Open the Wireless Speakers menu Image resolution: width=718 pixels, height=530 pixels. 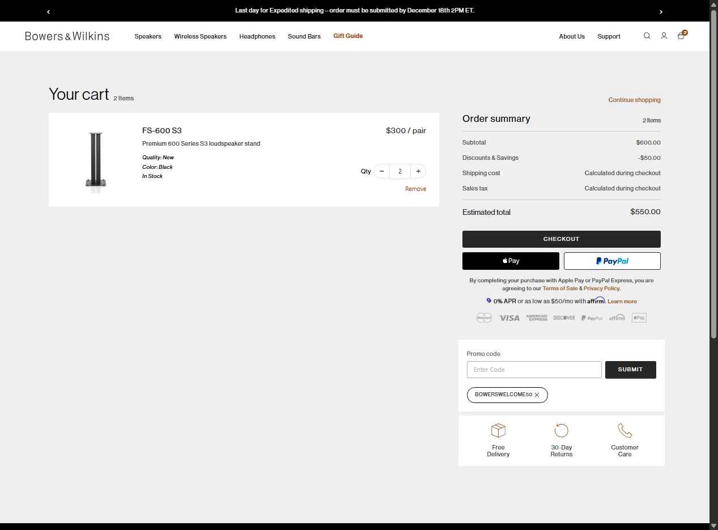click(x=200, y=36)
